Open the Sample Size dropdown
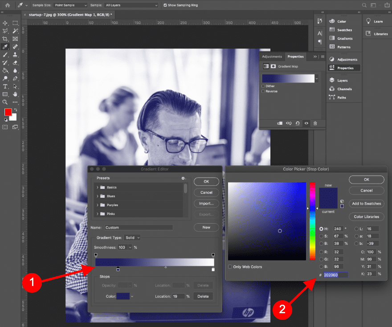392x327 pixels. (70, 5)
